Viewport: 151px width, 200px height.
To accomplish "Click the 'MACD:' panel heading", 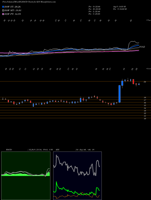I will tap(9, 150).
